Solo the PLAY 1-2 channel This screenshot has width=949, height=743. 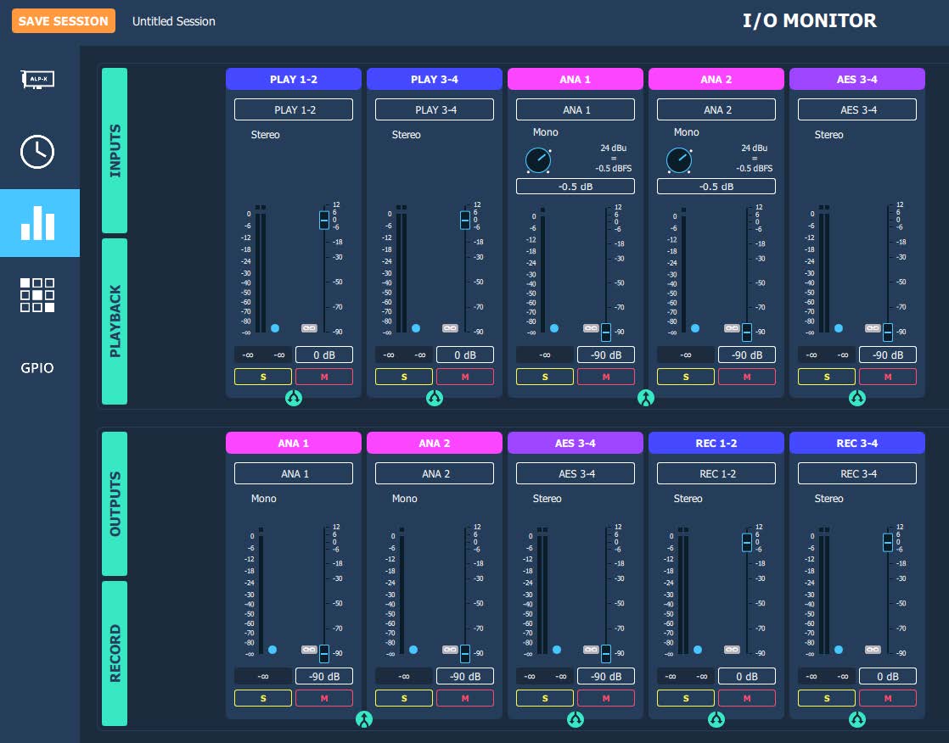tap(262, 377)
